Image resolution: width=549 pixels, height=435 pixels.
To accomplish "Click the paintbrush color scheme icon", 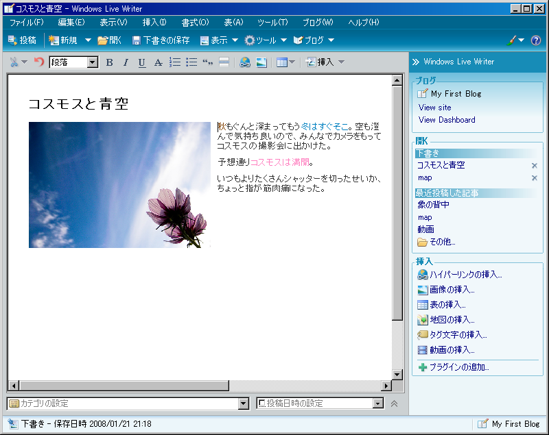I will (511, 40).
